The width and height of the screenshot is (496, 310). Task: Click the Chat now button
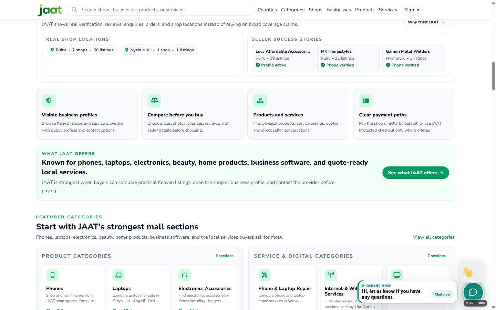[x=442, y=294]
